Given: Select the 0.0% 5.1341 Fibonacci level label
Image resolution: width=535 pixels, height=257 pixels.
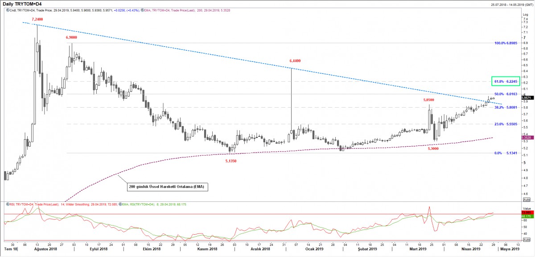Looking at the screenshot, I should [x=506, y=153].
